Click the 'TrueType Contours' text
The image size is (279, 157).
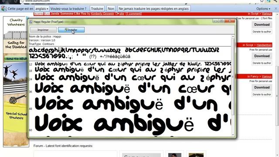tap(41, 44)
